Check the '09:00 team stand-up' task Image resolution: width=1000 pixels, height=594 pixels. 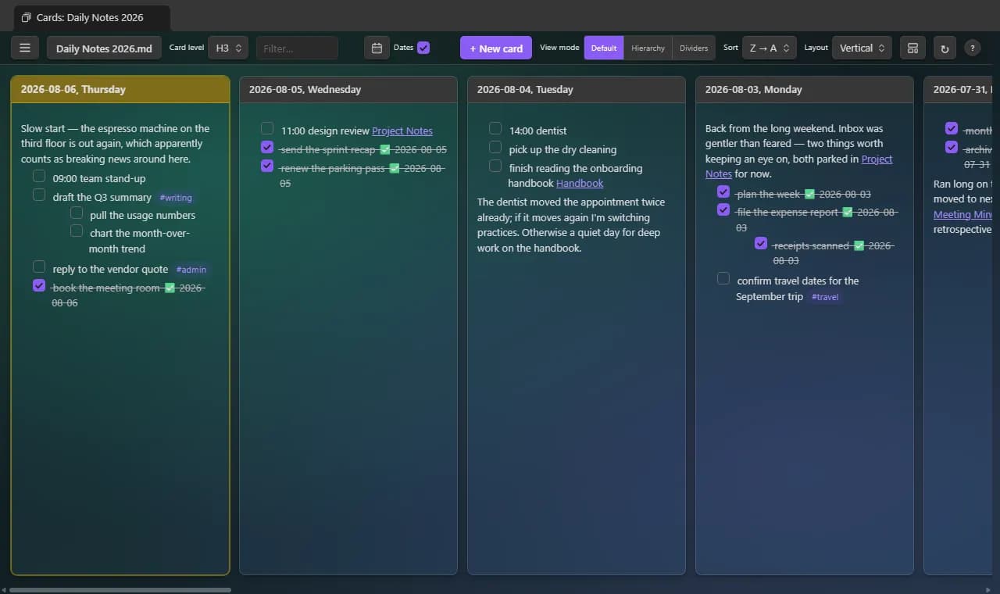point(39,177)
